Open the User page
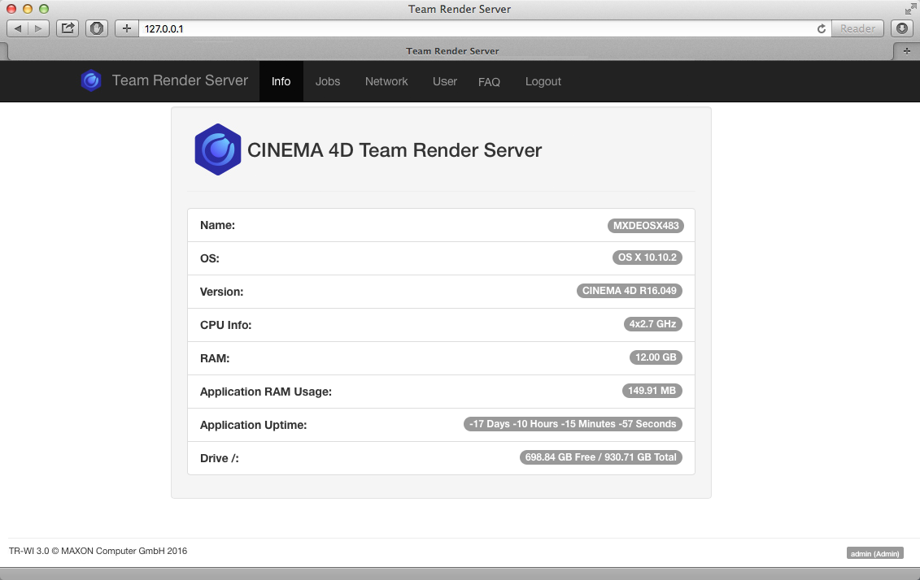This screenshot has width=920, height=580. click(x=445, y=81)
